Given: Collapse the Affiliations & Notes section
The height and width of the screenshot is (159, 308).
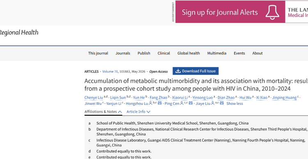Looking at the screenshot, I should click(x=103, y=111).
